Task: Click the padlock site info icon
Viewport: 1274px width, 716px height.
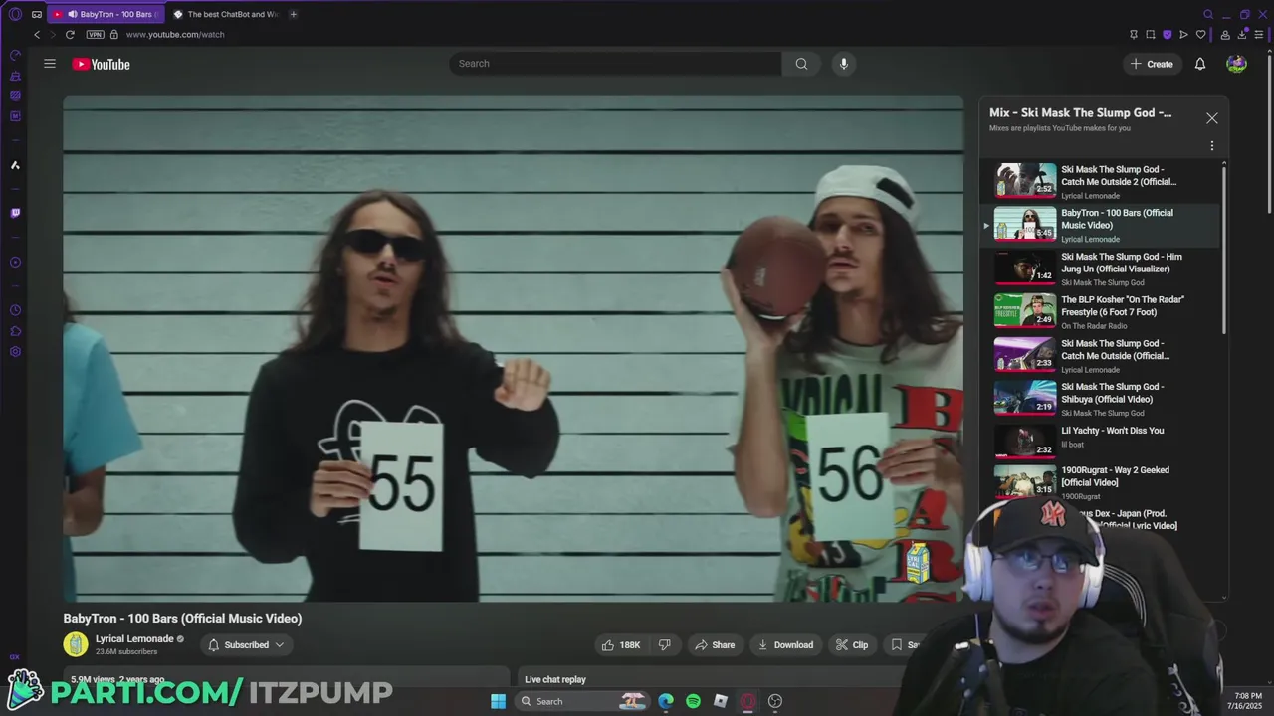Action: [113, 34]
